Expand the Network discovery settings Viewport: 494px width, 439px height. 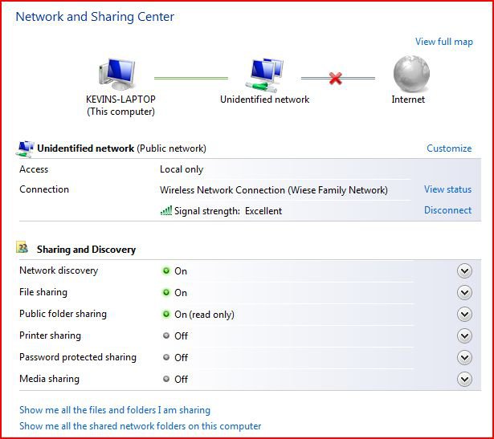pyautogui.click(x=463, y=270)
